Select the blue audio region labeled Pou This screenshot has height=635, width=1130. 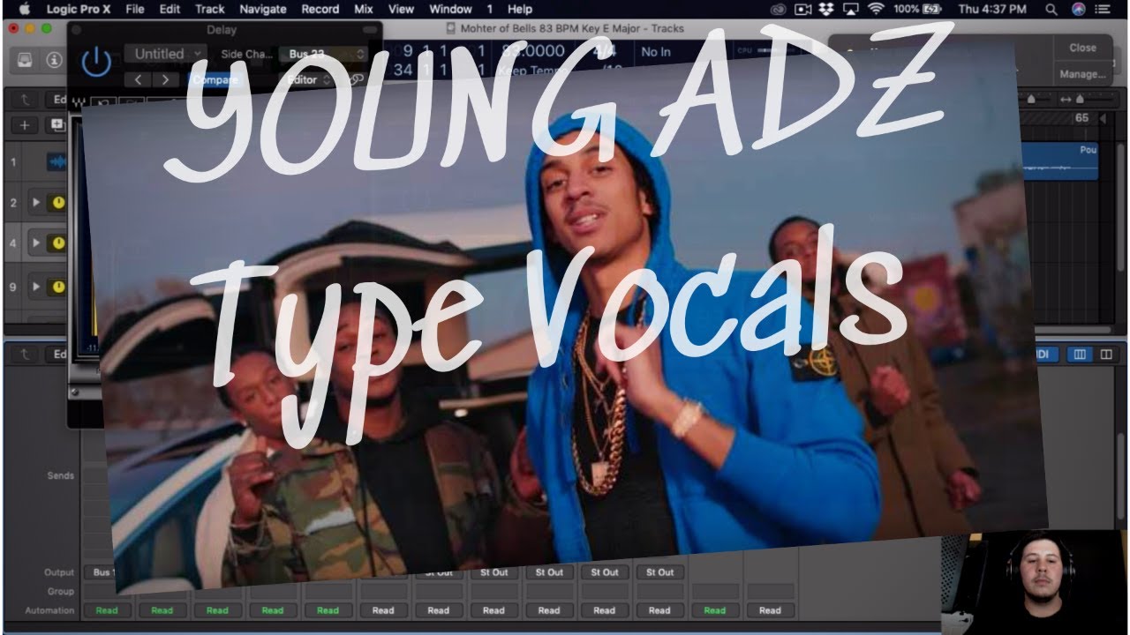click(1059, 161)
